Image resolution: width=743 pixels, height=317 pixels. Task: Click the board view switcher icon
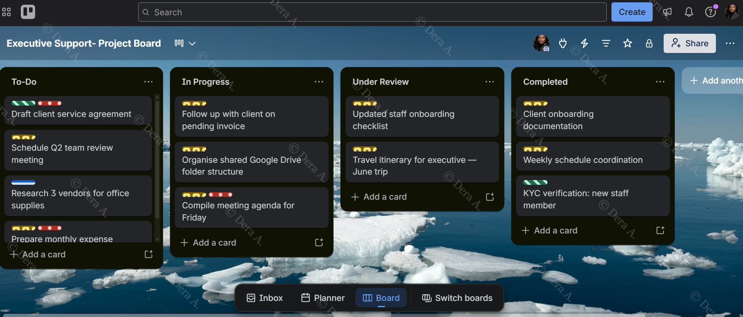(179, 43)
